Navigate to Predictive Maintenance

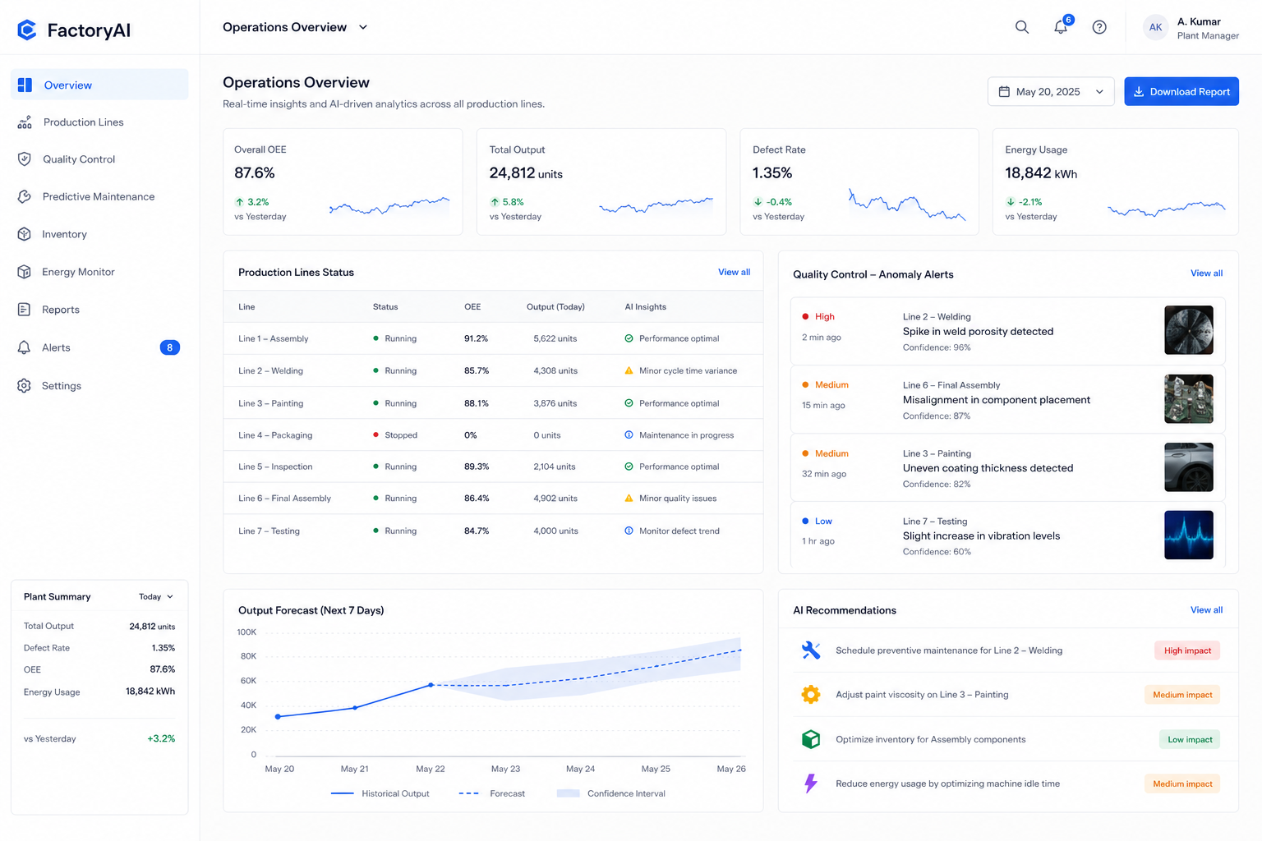(99, 197)
